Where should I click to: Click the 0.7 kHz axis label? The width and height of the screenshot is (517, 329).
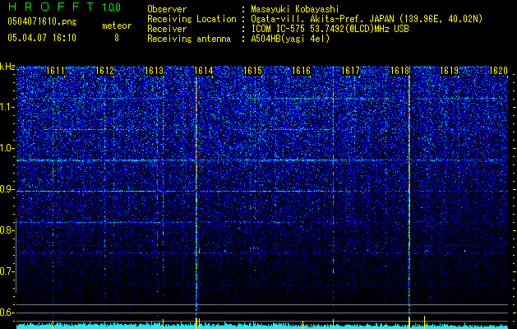pos(7,271)
